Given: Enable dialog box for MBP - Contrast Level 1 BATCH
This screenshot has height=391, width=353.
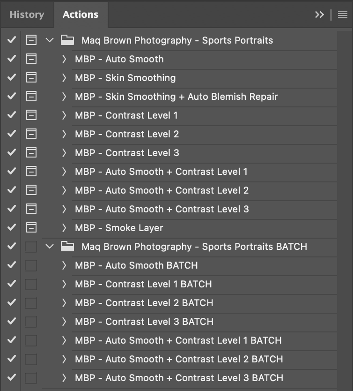Looking at the screenshot, I should tap(31, 284).
